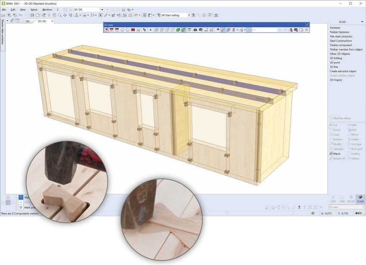Select the transparent shading cube icon
Screen dimensions: 366x265
coord(183,30)
